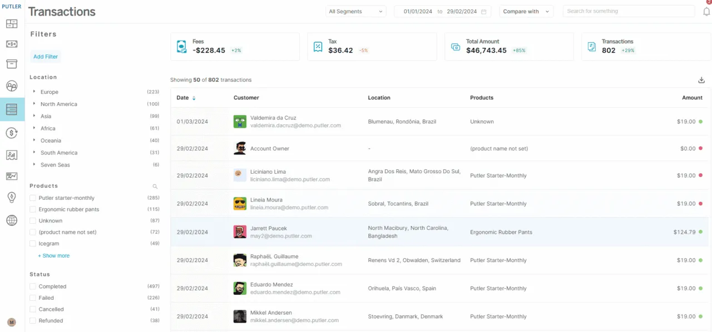712x332 pixels.
Task: Click the 01/01/2024 start date
Action: click(418, 12)
